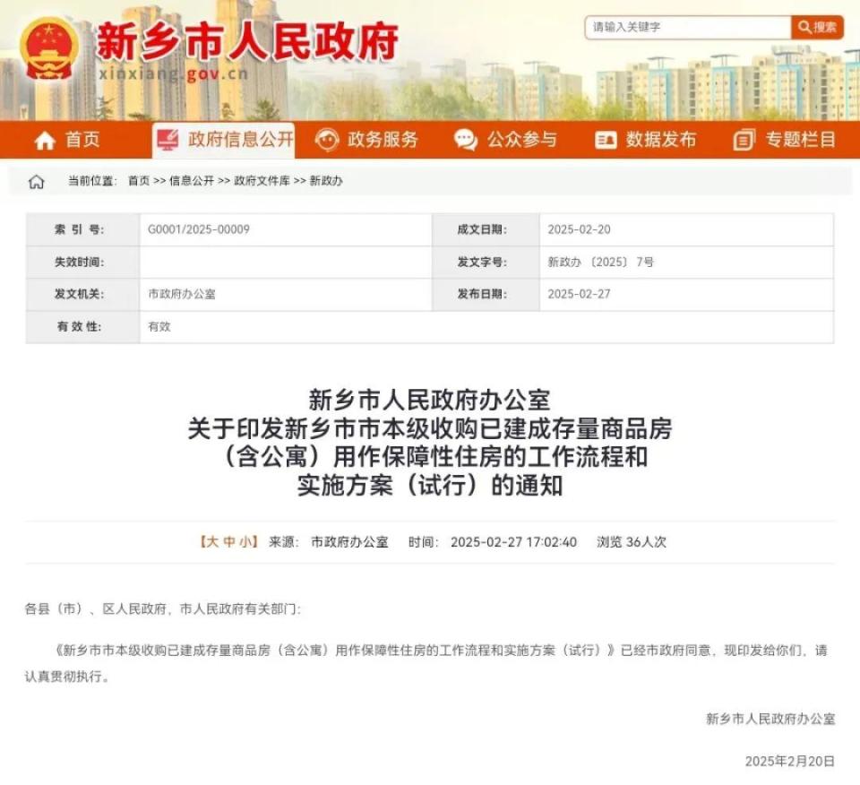The height and width of the screenshot is (785, 860).
Task: Go to 新政办 in the breadcrumb
Action: coord(326,181)
